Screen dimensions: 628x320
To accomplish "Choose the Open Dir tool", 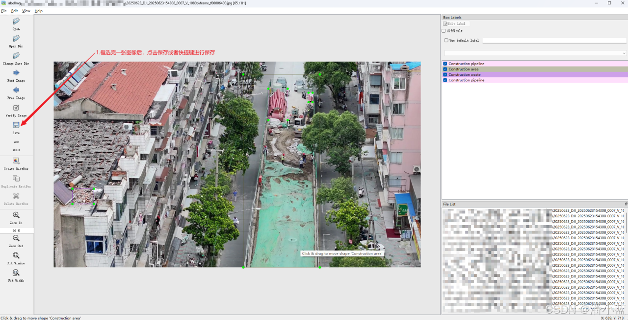I will 16,41.
